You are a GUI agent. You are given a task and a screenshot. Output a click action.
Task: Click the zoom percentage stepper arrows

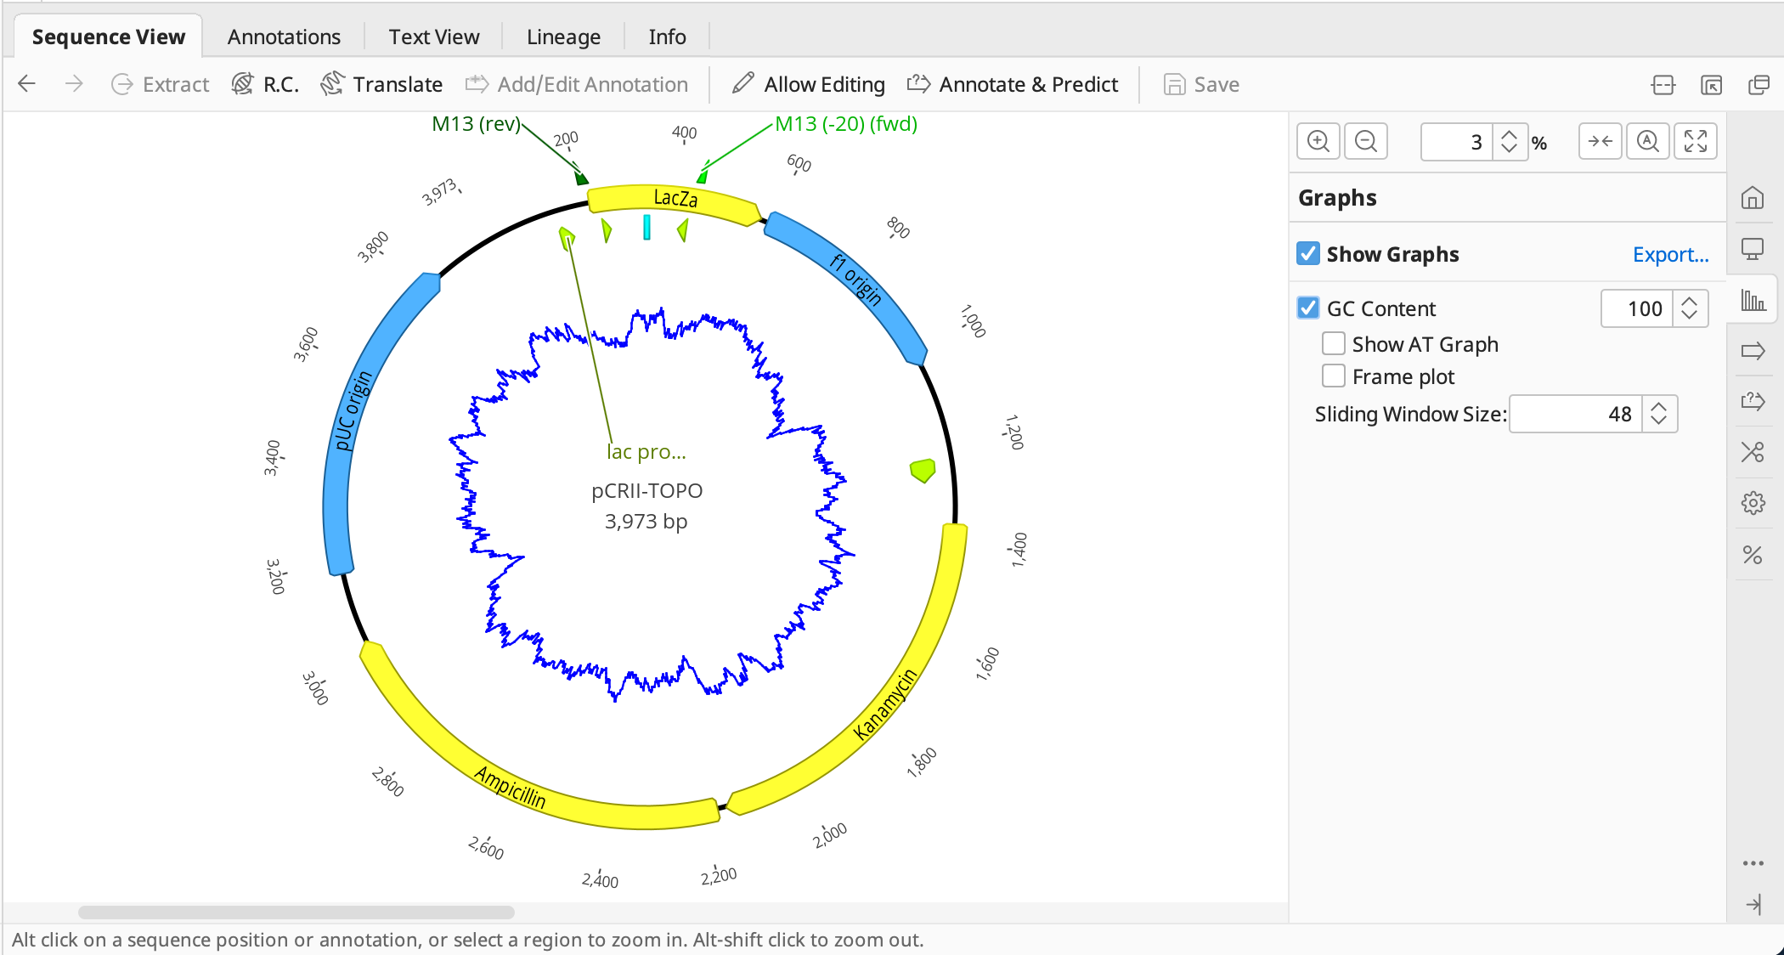1509,141
